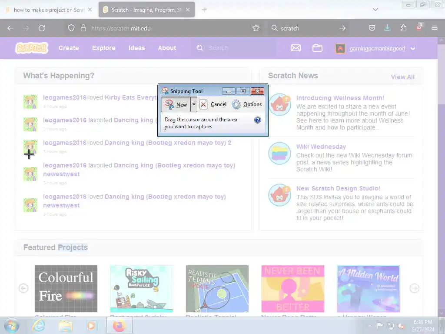445x334 pixels.
Task: Open the Windows Start button
Action: point(11,326)
